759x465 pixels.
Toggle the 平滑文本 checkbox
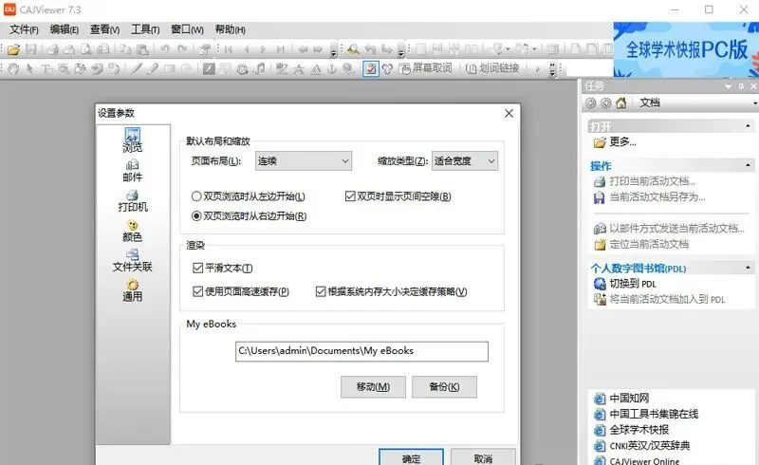point(223,268)
